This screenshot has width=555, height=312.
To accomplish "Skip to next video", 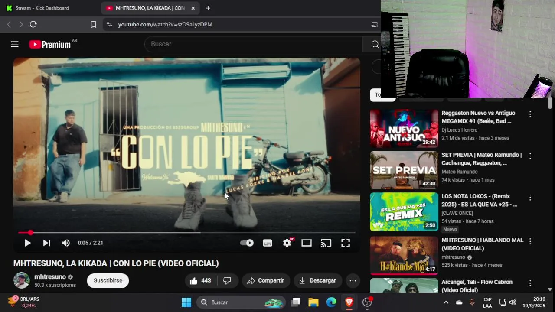I will coord(46,243).
